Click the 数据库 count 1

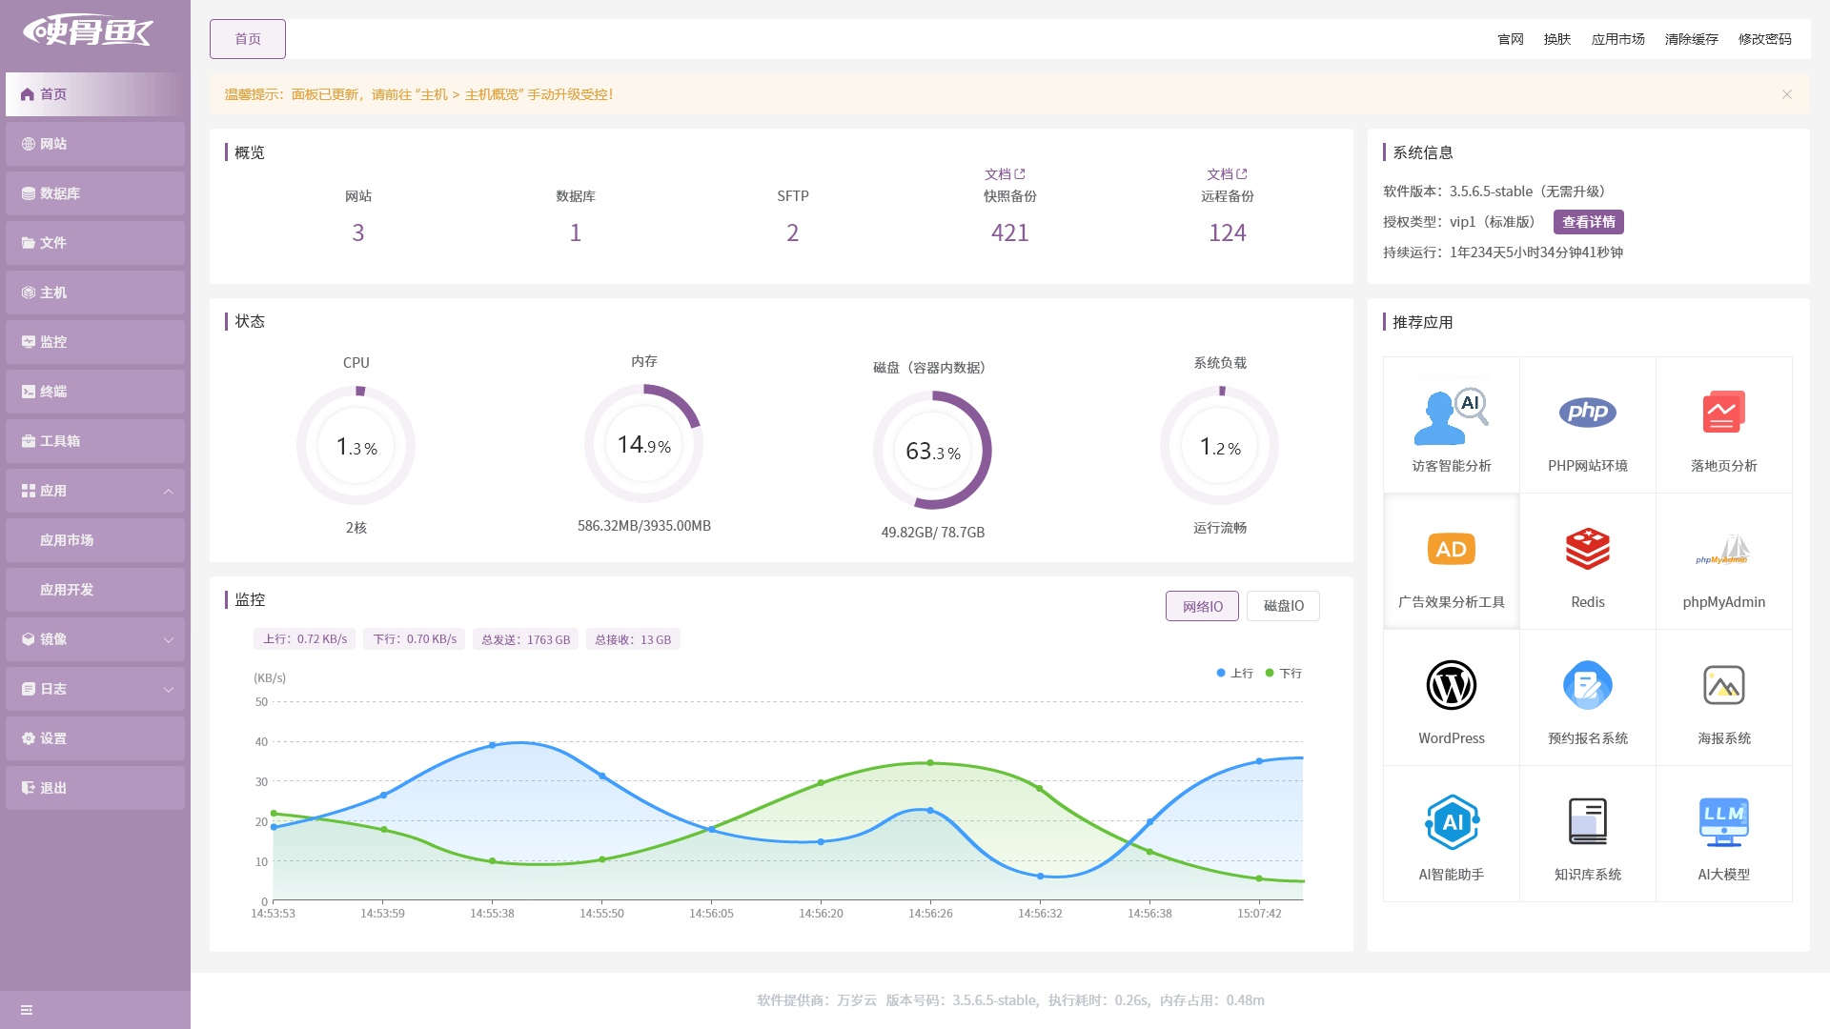(576, 232)
